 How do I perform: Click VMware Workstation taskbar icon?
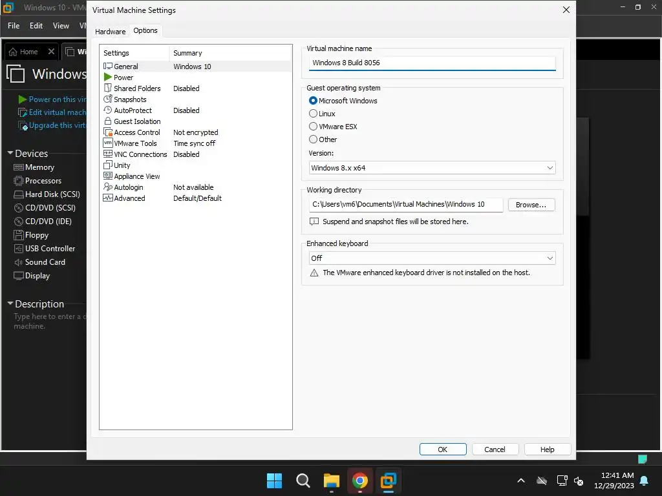click(x=388, y=480)
